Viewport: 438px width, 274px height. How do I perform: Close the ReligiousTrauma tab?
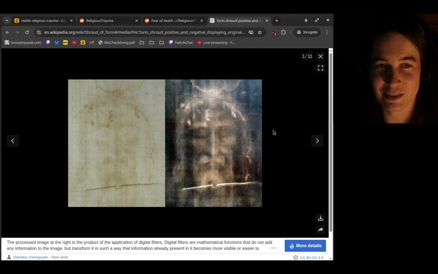pyautogui.click(x=136, y=21)
